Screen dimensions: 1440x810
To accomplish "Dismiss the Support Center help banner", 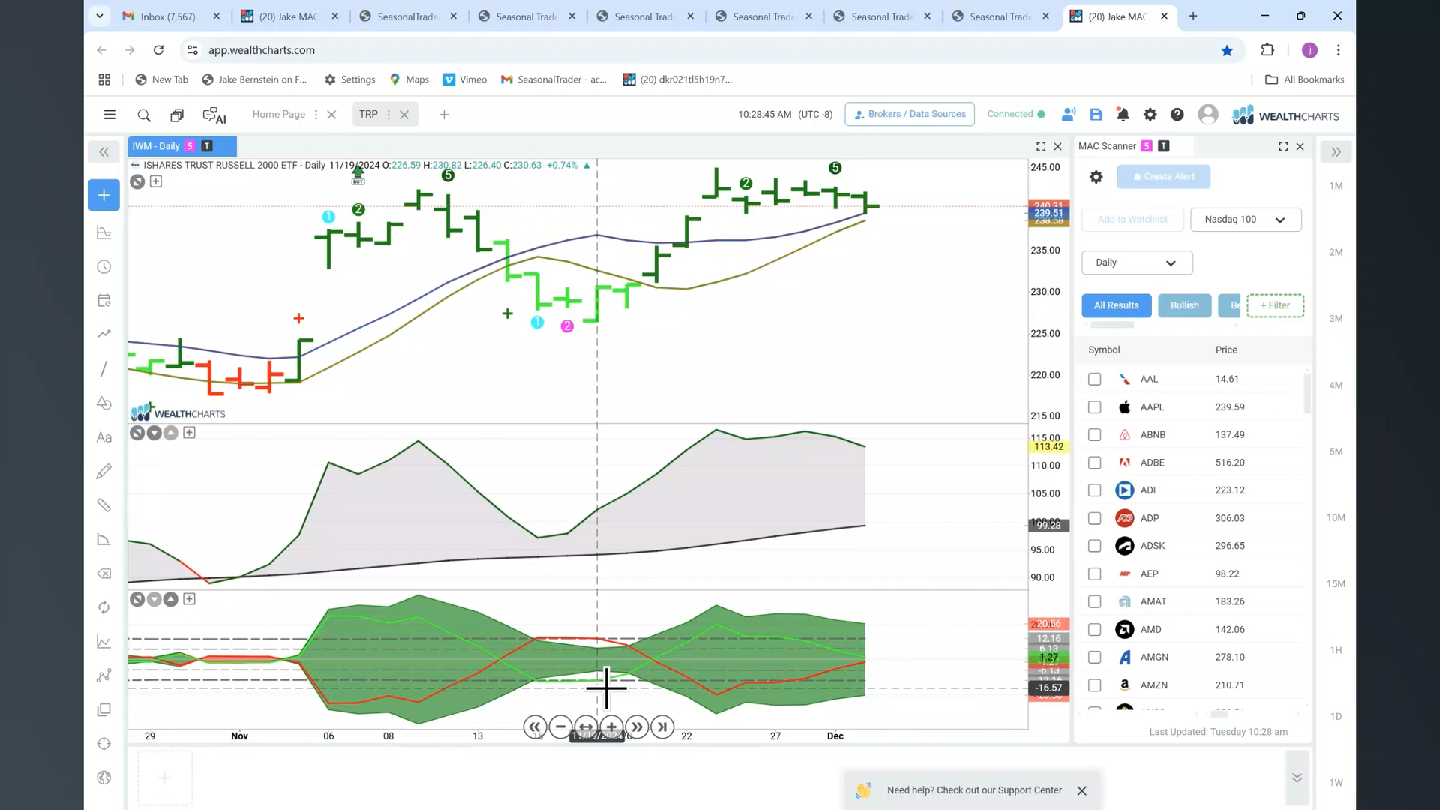I will [1081, 790].
